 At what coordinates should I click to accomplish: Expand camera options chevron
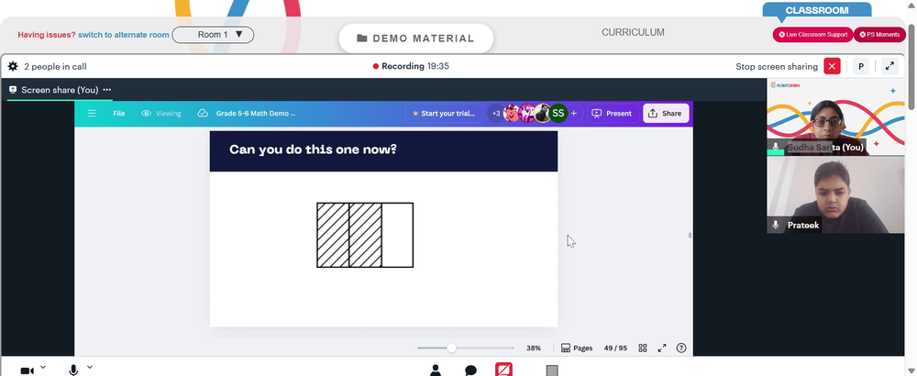pos(43,367)
